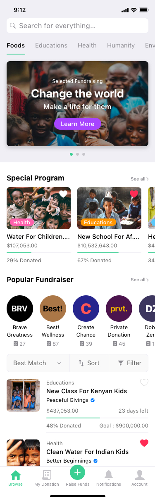Screen dimensions: 155x501
Task: Favorite New Class For Kenyan Kids heart
Action: pos(144,382)
